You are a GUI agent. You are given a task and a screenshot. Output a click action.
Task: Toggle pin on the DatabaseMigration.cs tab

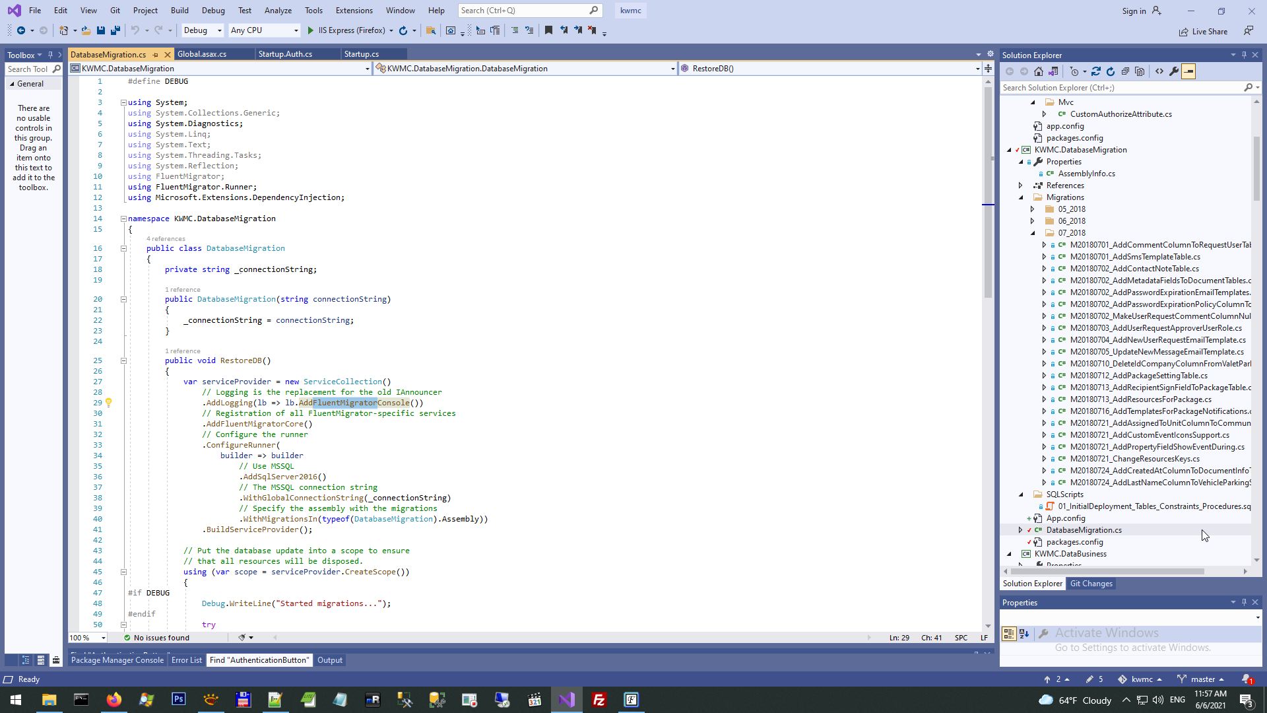[x=156, y=55]
